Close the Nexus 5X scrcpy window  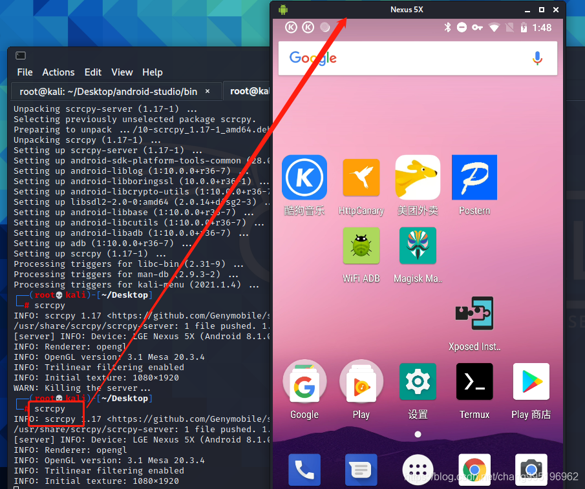click(555, 10)
